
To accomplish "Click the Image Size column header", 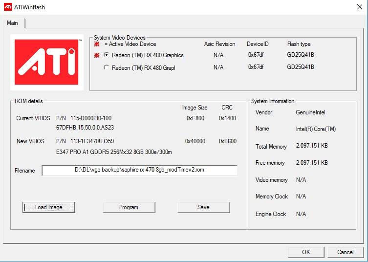I will coord(195,108).
